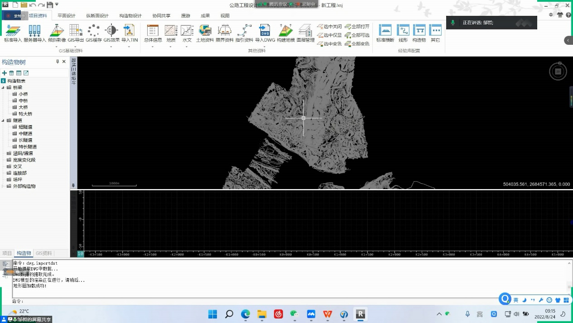Toggle 选中关闭 layer option
This screenshot has height=323, width=573.
[329, 27]
